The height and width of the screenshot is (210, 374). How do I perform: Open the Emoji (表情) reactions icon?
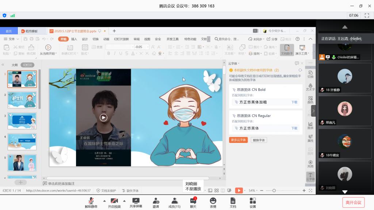click(x=213, y=201)
